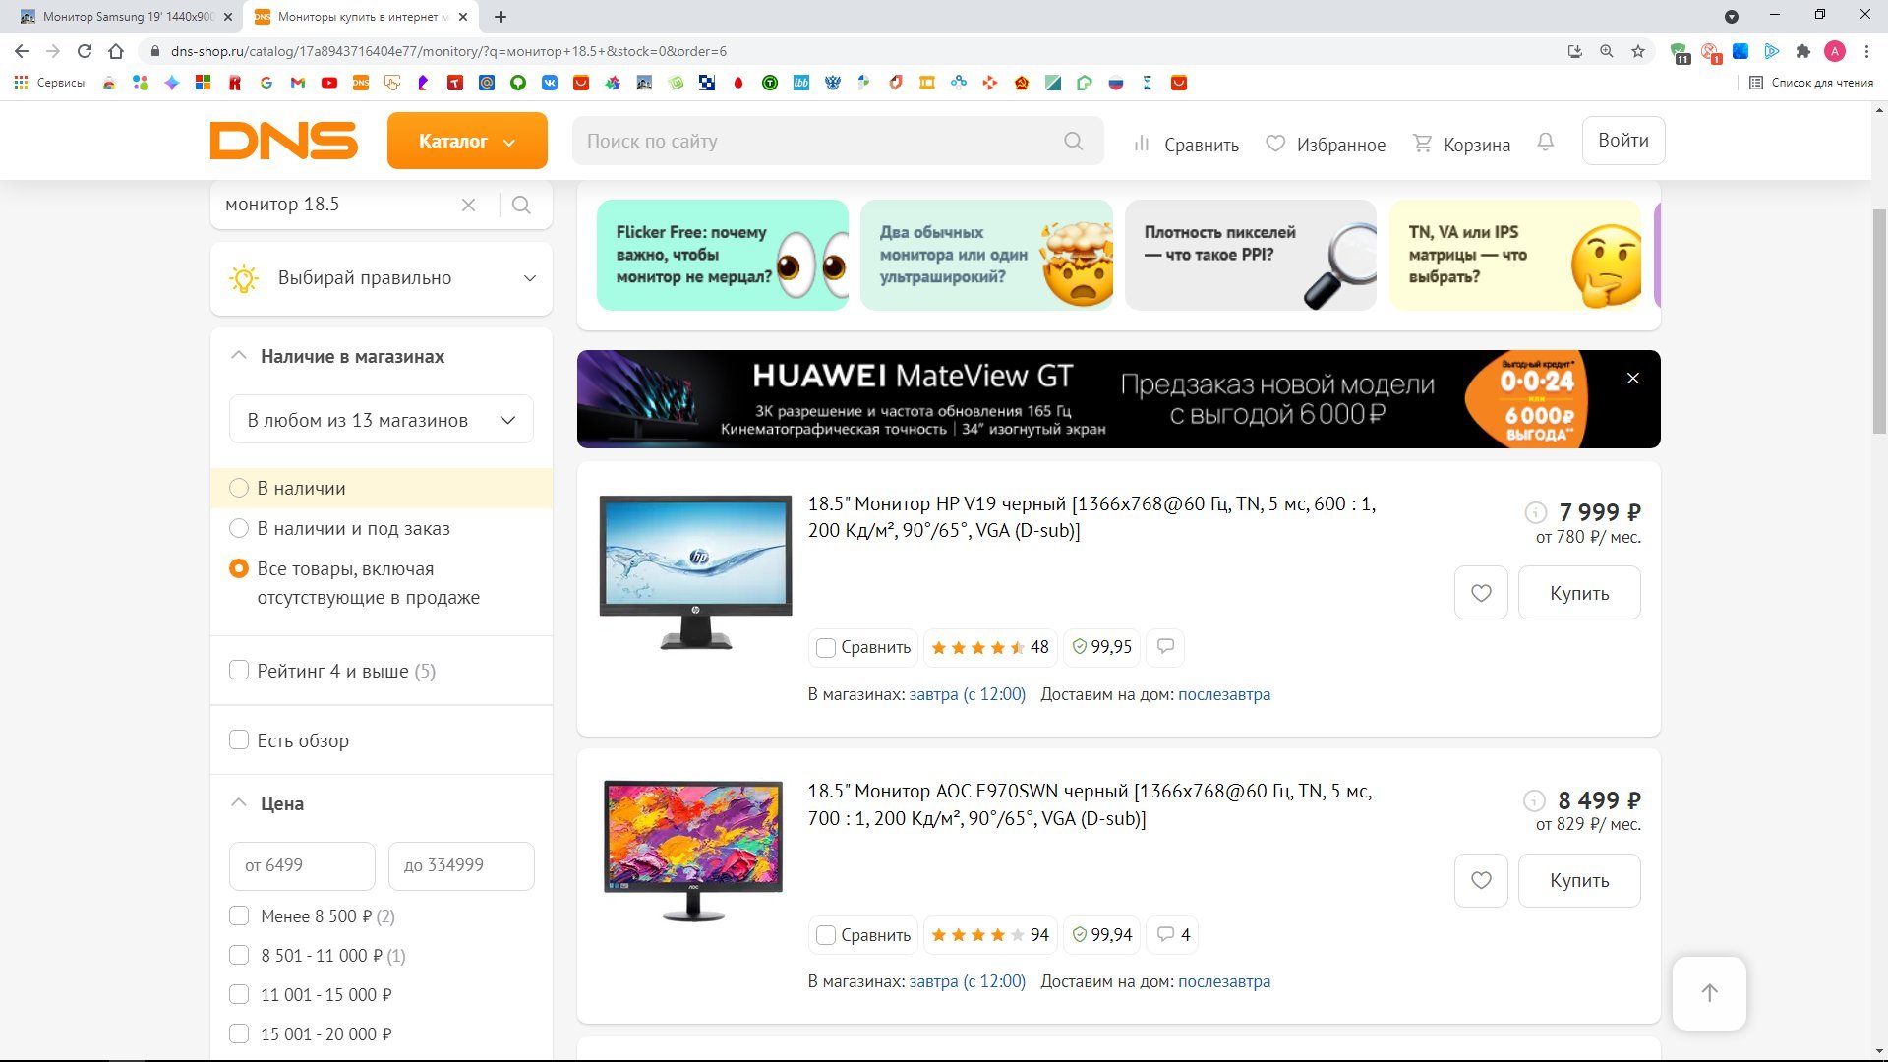This screenshot has height=1062, width=1888.
Task: Click the Войти button
Action: (x=1623, y=141)
